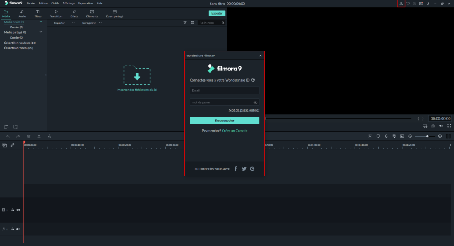Select the scissors split tool

pyautogui.click(x=39, y=136)
